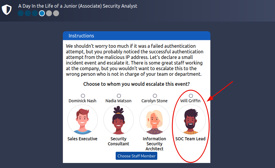This screenshot has height=168, width=275.
Task: Click the SOC Team Lead label
Action: [191, 139]
